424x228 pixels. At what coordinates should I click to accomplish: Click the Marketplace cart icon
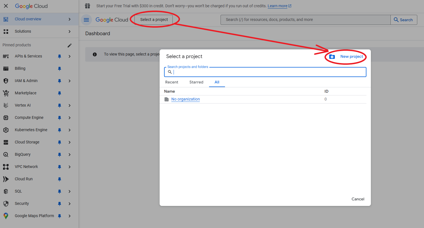pos(6,93)
